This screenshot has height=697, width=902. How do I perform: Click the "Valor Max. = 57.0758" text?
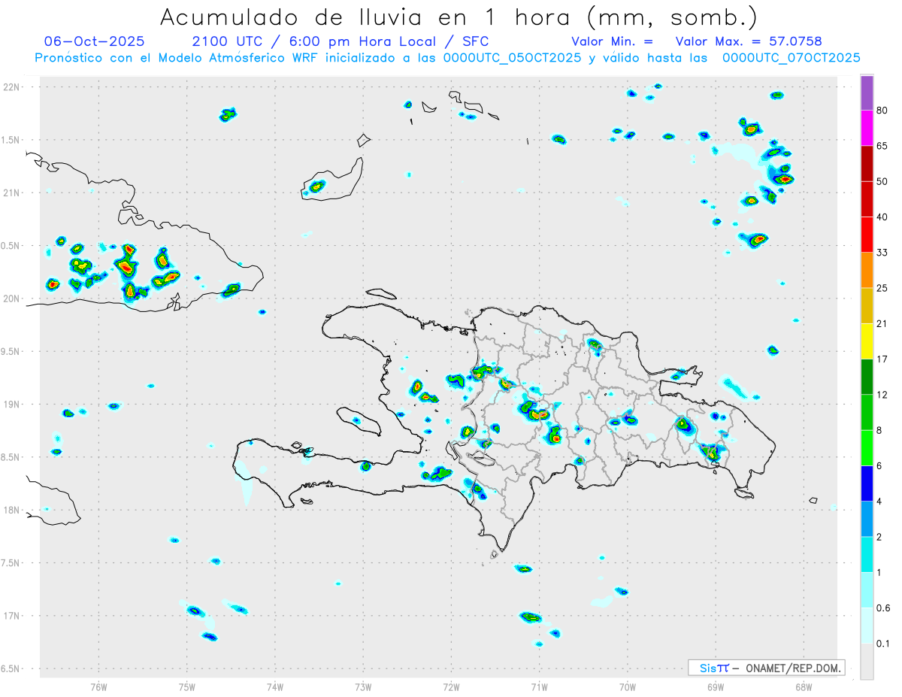click(x=749, y=41)
